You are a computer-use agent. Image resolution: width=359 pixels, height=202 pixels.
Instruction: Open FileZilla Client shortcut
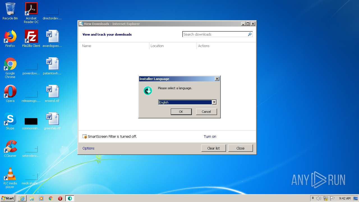(31, 39)
